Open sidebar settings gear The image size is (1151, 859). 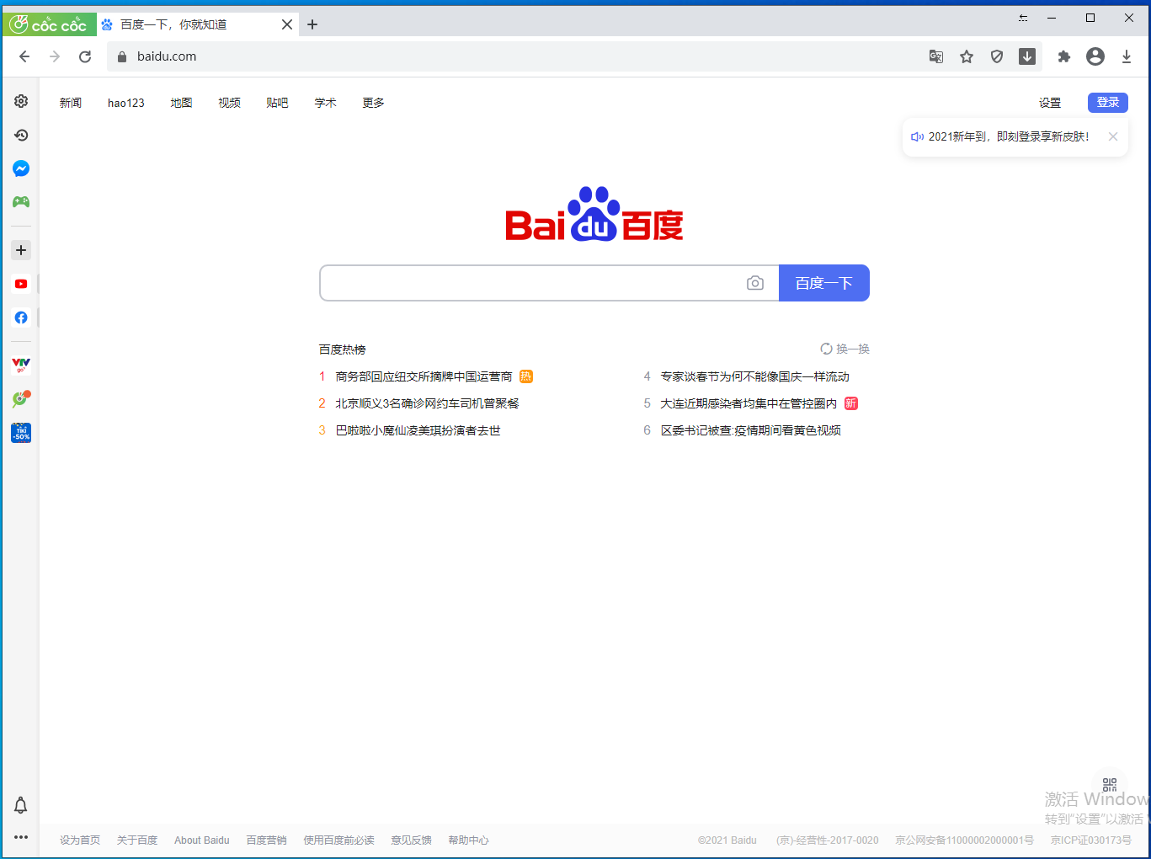point(21,101)
